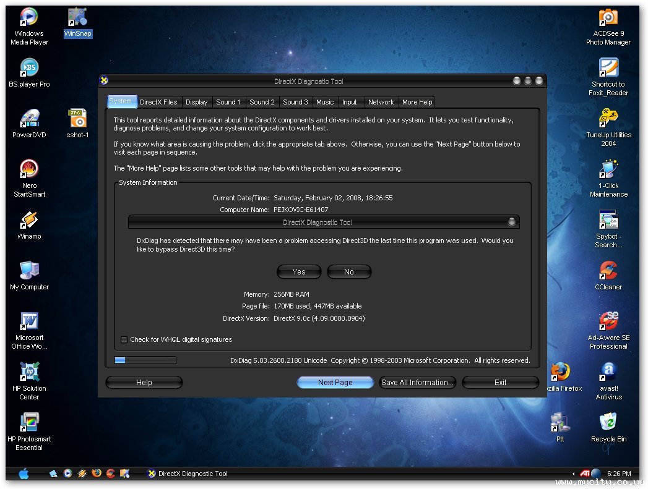This screenshot has height=489, width=648.
Task: Answer Yes to bypass Direct3D
Action: [x=299, y=272]
